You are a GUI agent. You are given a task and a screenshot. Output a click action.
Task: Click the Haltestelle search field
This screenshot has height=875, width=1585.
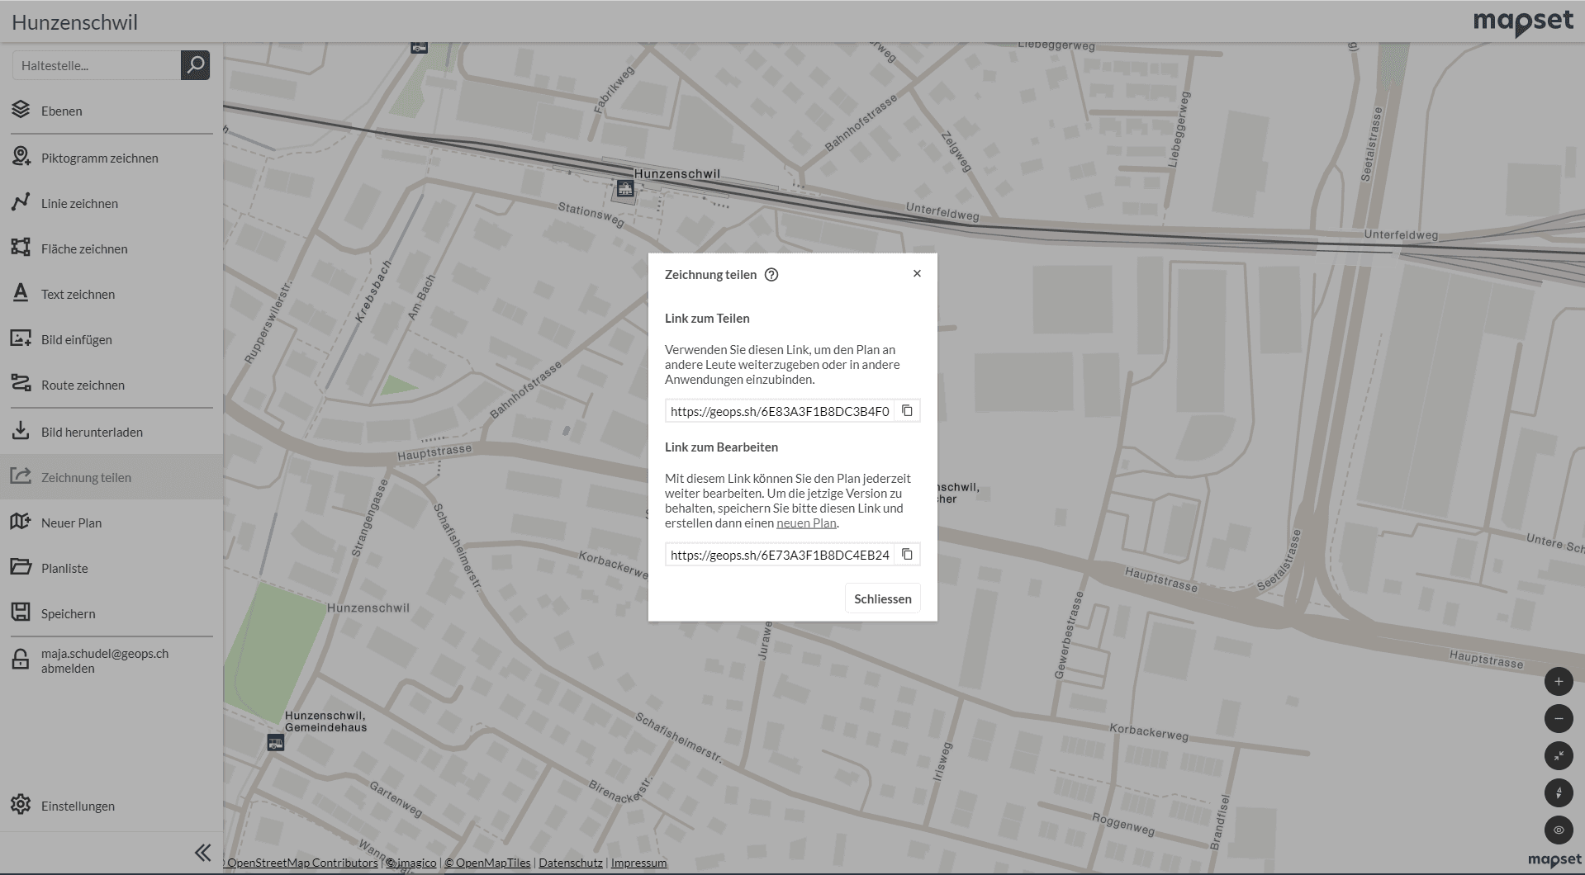pyautogui.click(x=96, y=65)
